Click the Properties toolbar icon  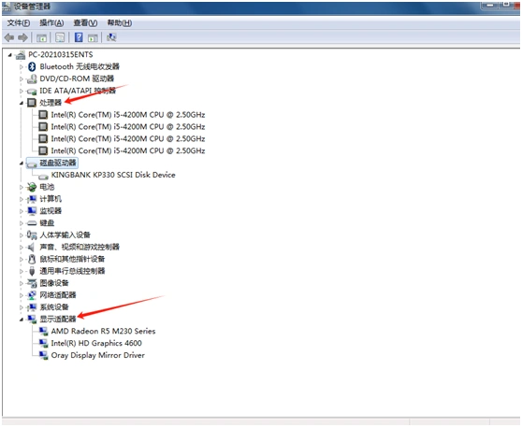click(60, 37)
